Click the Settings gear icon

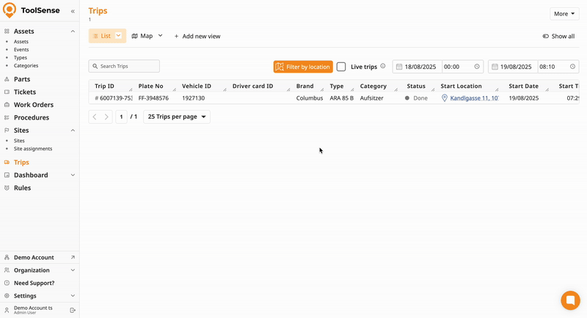[x=7, y=295]
